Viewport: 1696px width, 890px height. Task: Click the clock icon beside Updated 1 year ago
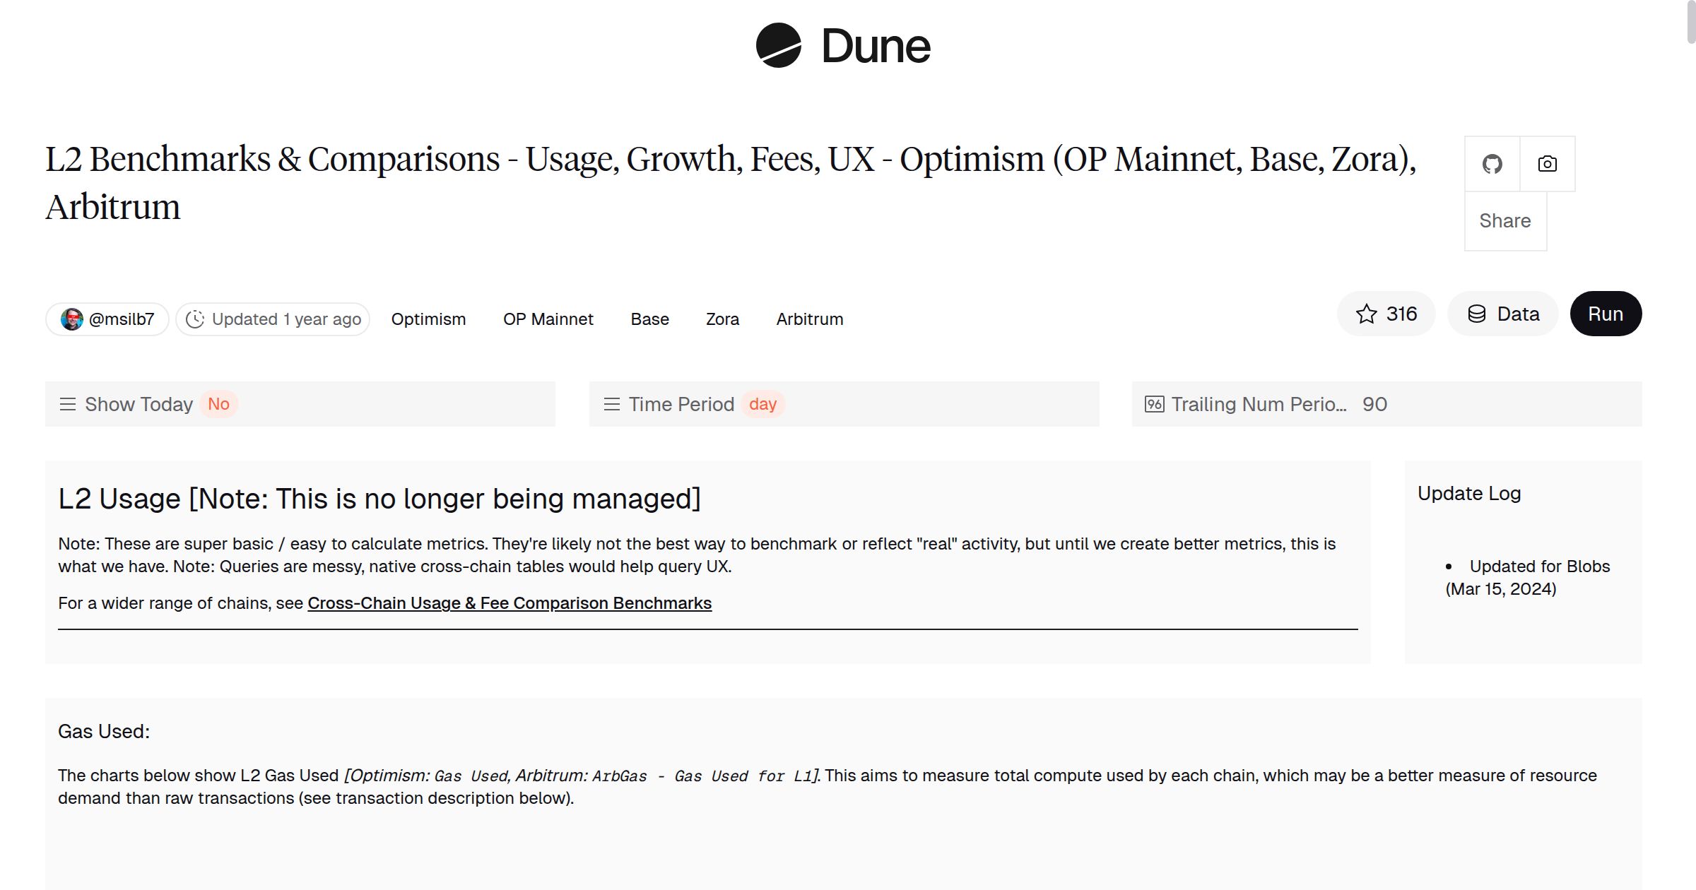click(196, 319)
